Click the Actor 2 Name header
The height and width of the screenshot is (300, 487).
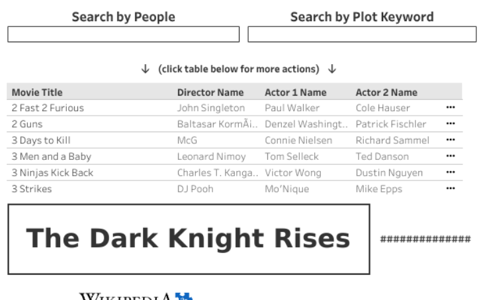[x=386, y=93]
